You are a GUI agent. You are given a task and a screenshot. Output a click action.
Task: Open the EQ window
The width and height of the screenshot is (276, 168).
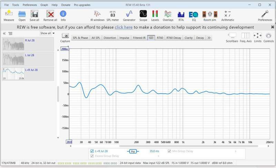click(x=194, y=15)
